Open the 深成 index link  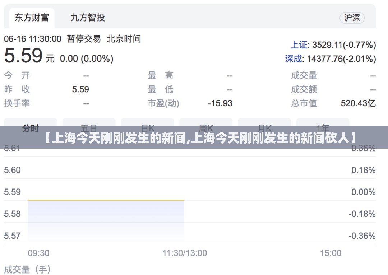click(x=294, y=59)
